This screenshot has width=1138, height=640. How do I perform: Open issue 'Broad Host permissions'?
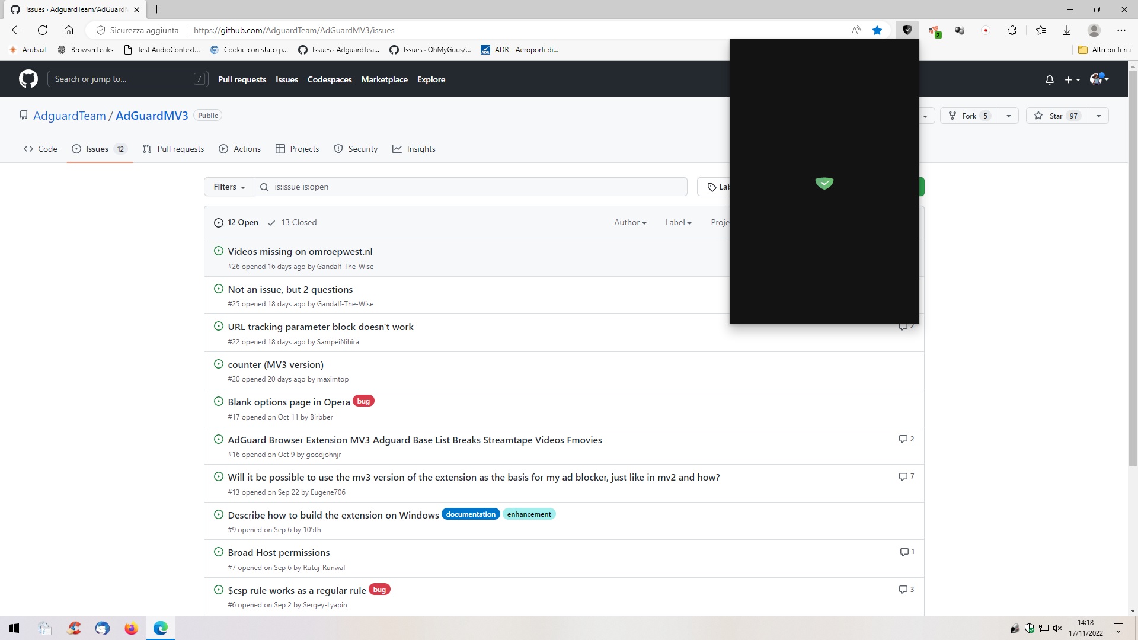(279, 552)
